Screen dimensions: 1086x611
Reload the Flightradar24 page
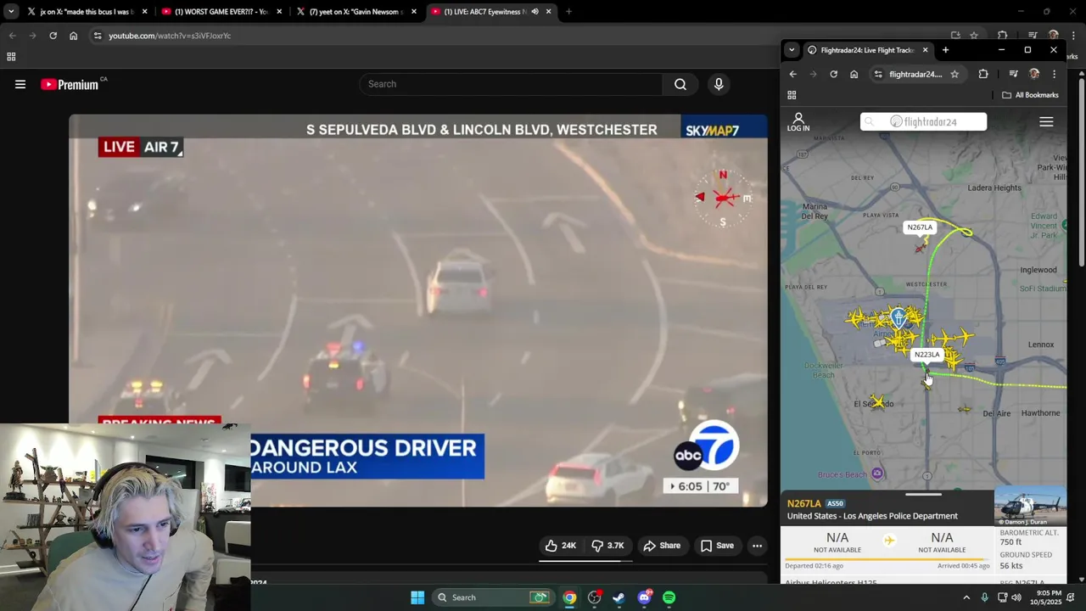(833, 74)
